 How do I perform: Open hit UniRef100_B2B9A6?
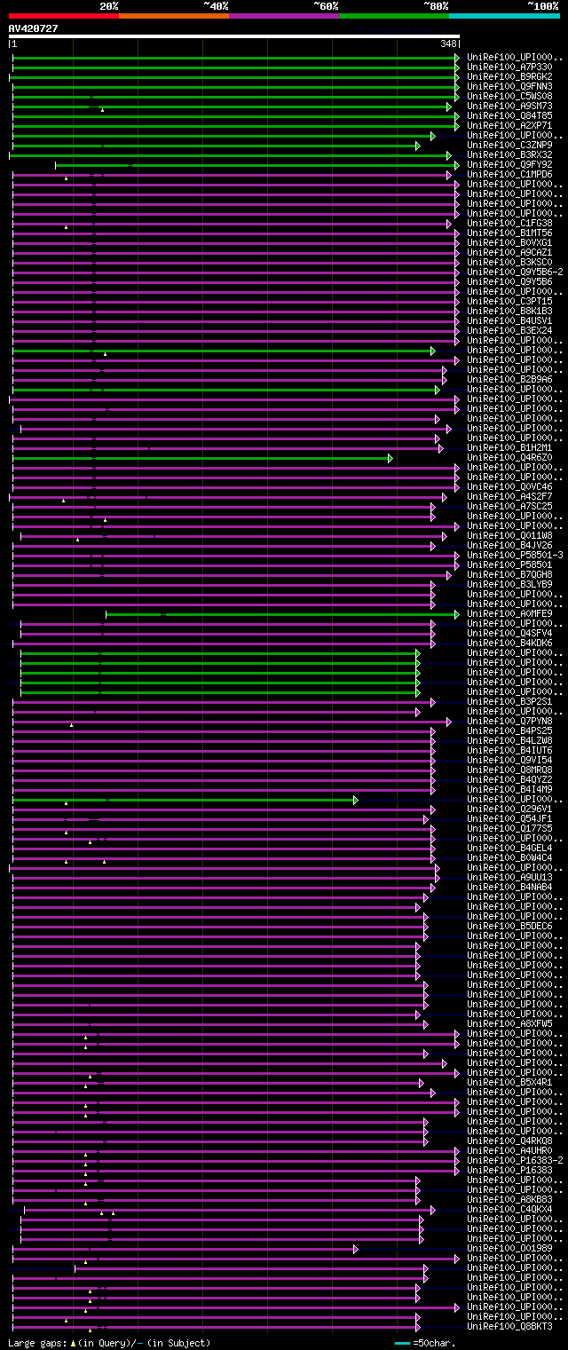[509, 379]
